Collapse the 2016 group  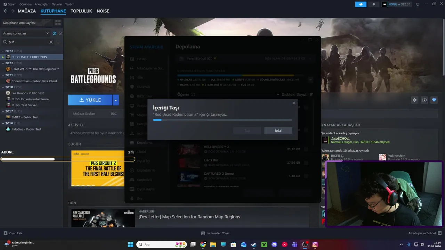pos(3,123)
